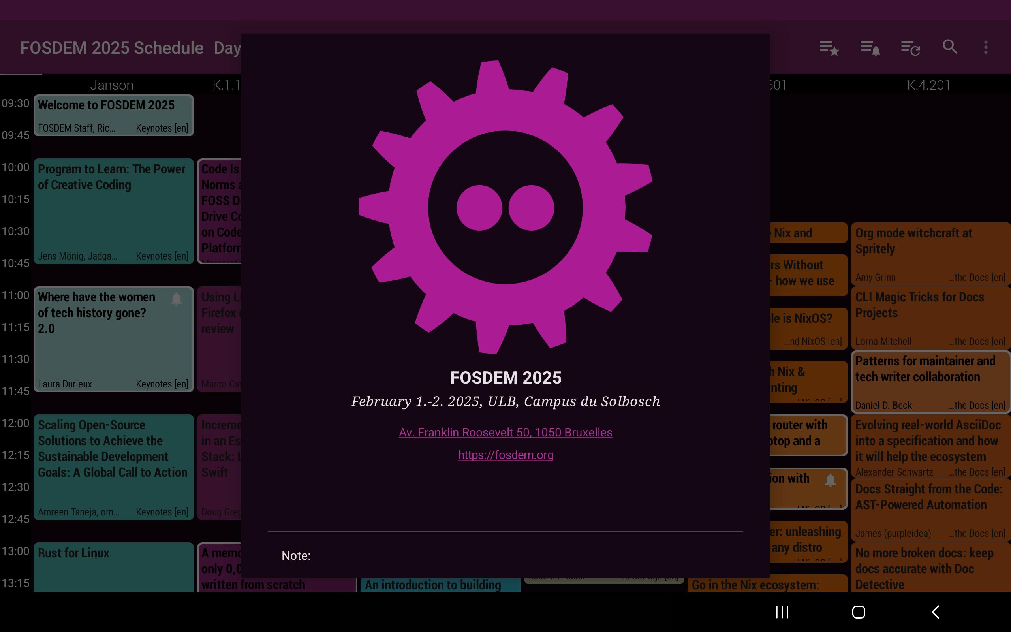Open An introduction to building session

tap(440, 584)
